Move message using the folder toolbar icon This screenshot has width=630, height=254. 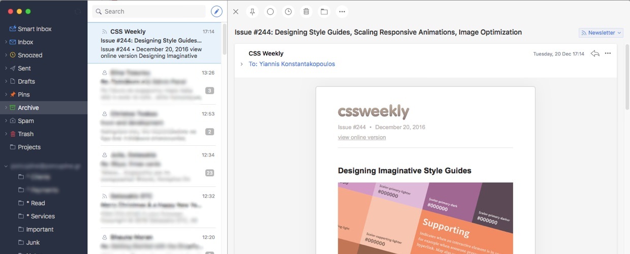(324, 11)
